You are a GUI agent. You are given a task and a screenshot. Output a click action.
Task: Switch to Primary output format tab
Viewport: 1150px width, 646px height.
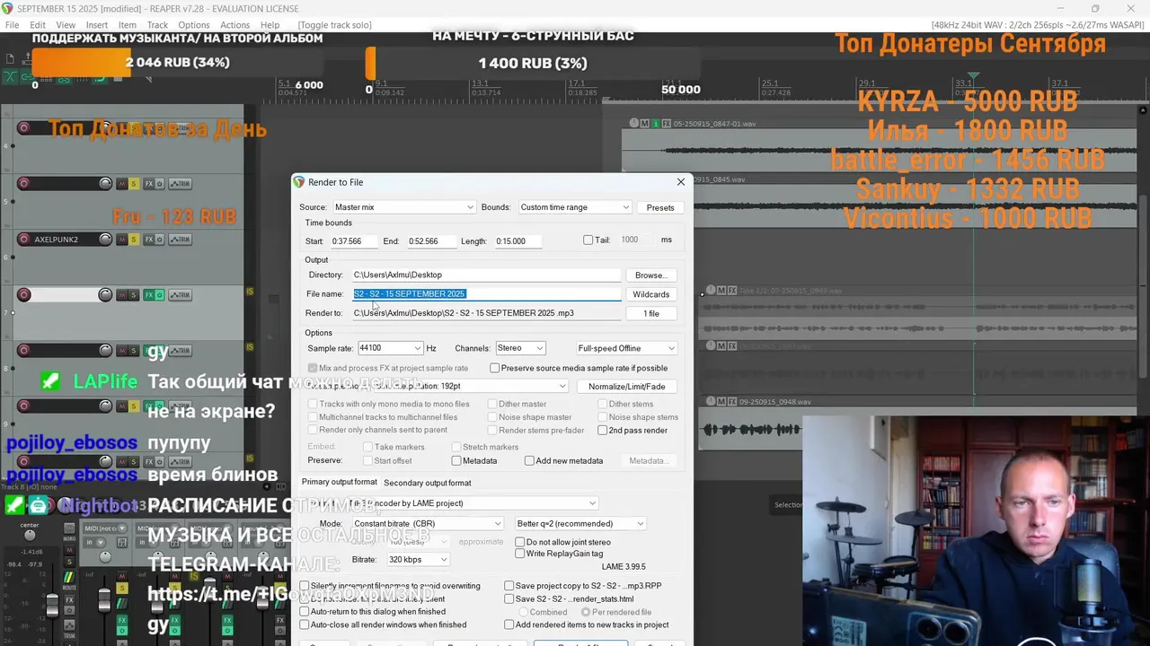click(340, 483)
